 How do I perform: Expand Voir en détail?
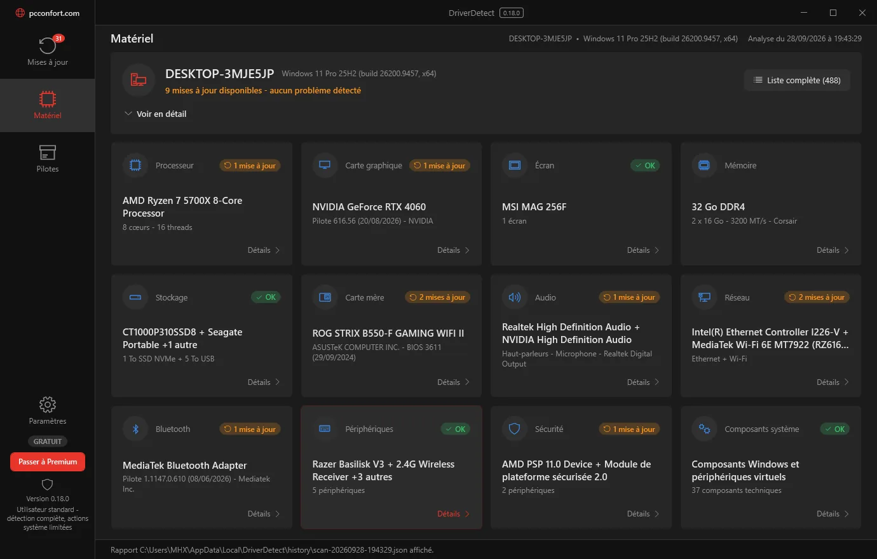[x=156, y=114]
